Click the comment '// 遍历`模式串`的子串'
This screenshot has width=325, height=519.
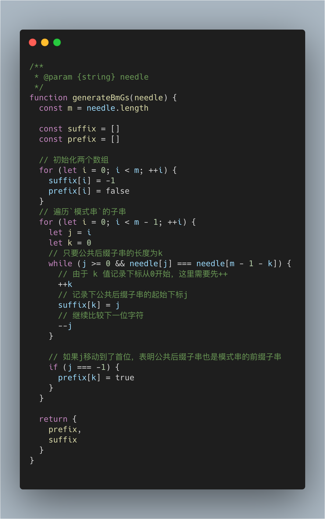tap(82, 212)
